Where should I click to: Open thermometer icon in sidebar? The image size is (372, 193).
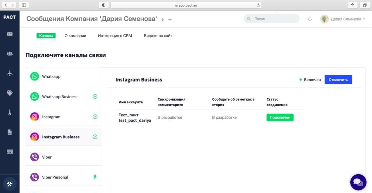(10, 112)
